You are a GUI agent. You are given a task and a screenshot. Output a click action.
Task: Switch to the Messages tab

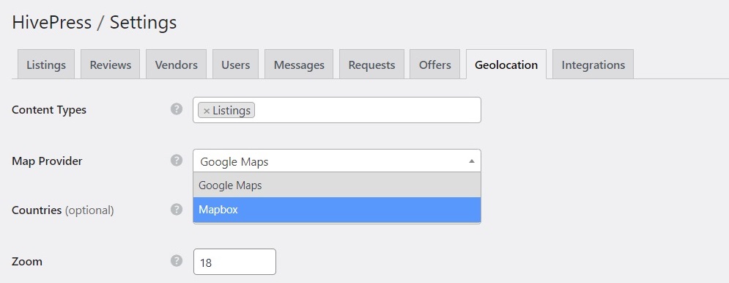[x=299, y=65]
